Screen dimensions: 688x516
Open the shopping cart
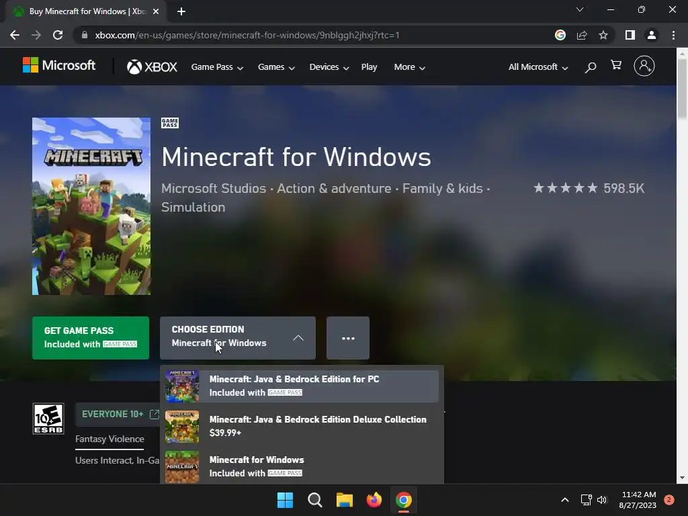tap(616, 65)
